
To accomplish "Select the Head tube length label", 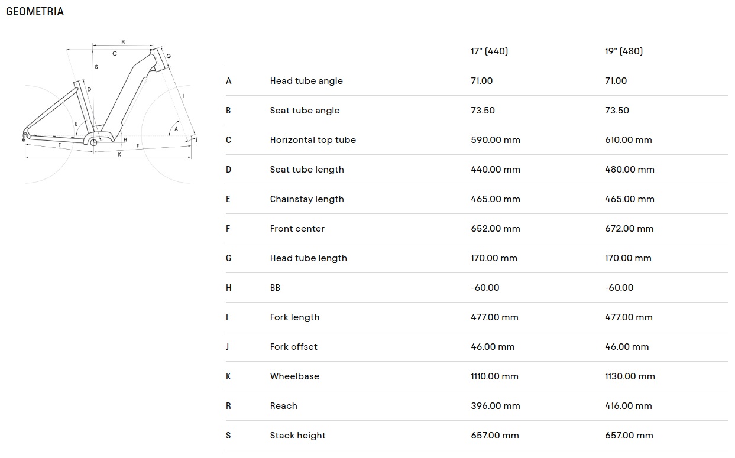I will 309,258.
